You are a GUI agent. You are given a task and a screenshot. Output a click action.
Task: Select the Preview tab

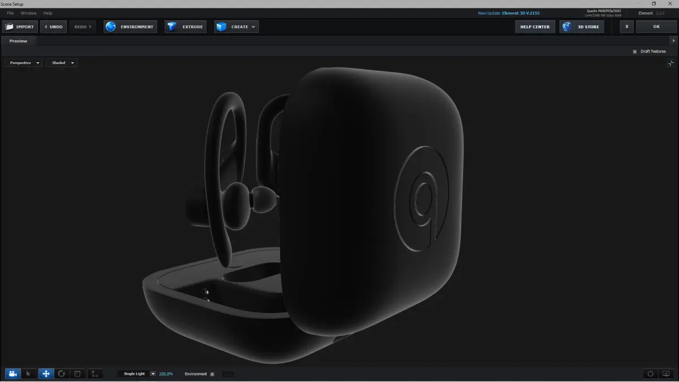(x=18, y=41)
